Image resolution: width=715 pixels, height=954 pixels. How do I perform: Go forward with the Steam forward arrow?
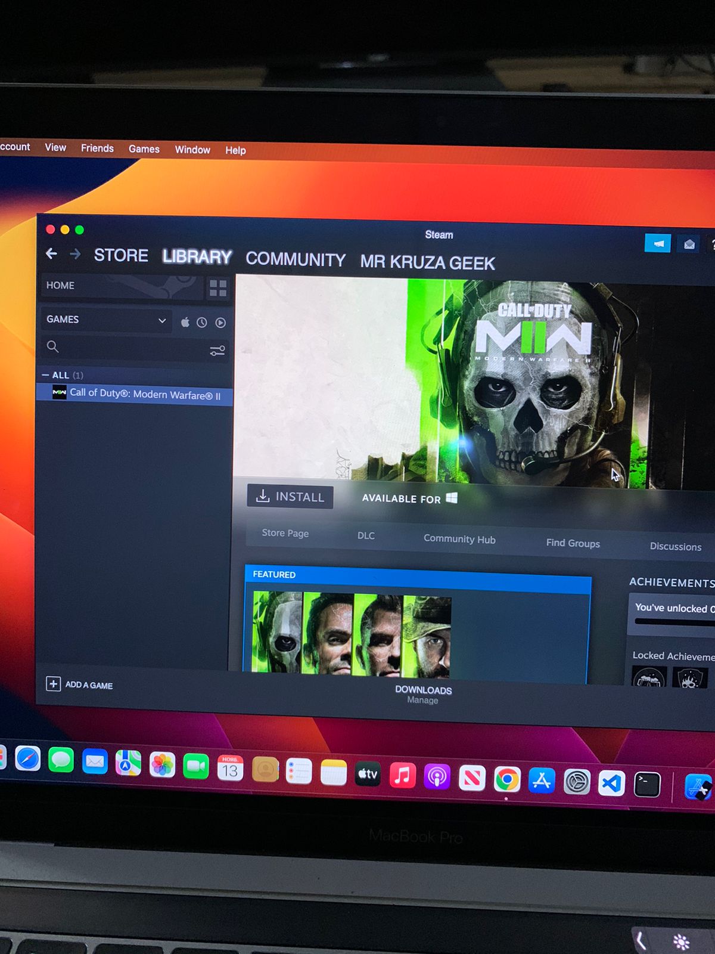(x=75, y=255)
